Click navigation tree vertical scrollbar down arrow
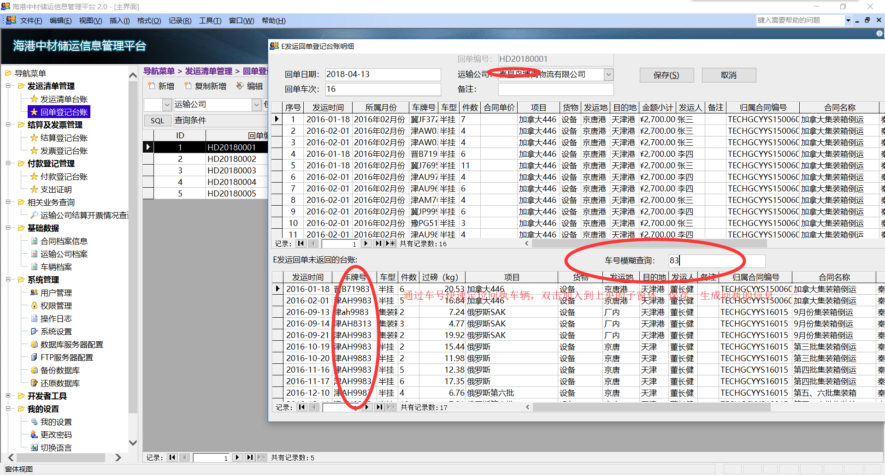The height and width of the screenshot is (475, 885). click(x=133, y=443)
